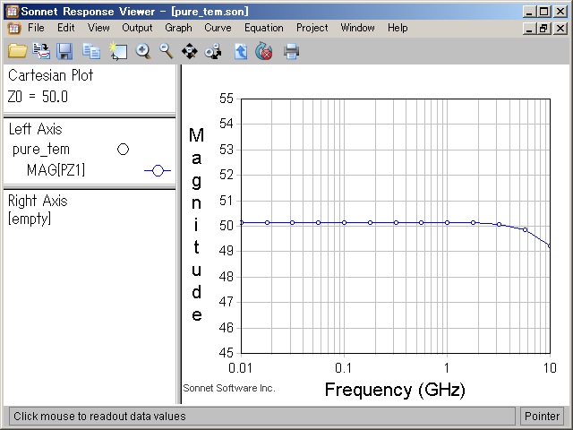This screenshot has height=430, width=573.
Task: Select the pure_tem curve group entry
Action: coord(41,150)
